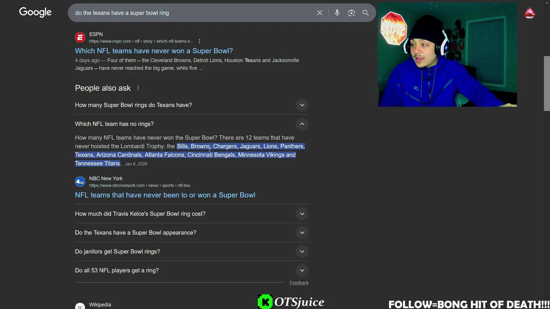Click the NBC New York site name

pos(106,179)
